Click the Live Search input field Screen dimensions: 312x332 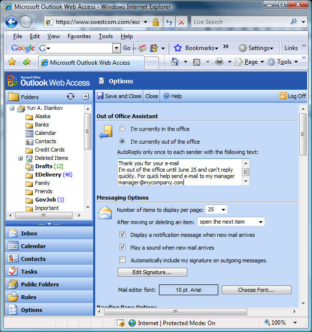240,22
